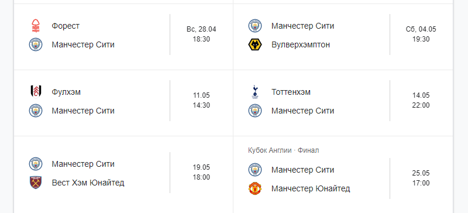Click the Wolverhampton wolf logo
468x213 pixels.
click(x=255, y=44)
